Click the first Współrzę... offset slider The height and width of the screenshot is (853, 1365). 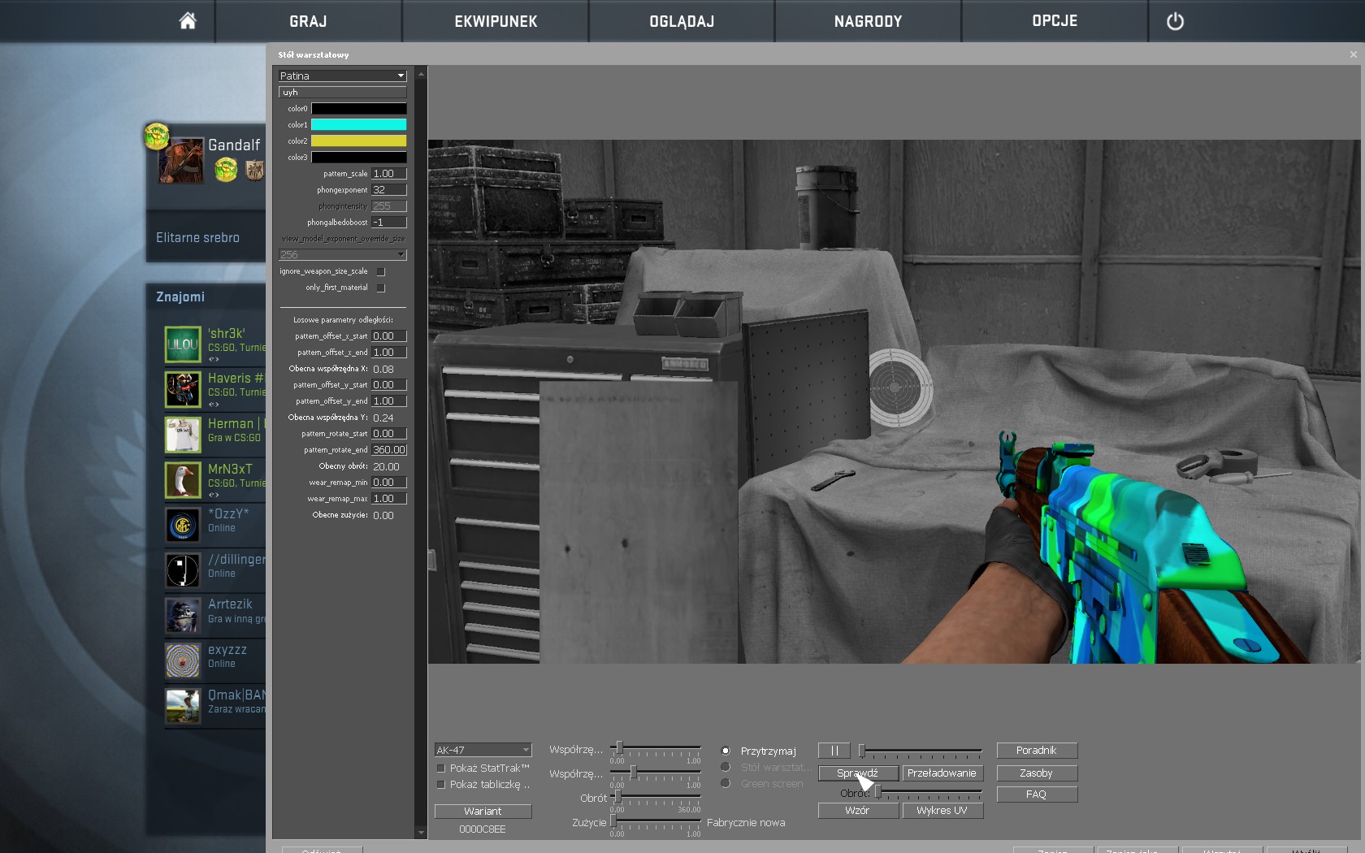[655, 748]
